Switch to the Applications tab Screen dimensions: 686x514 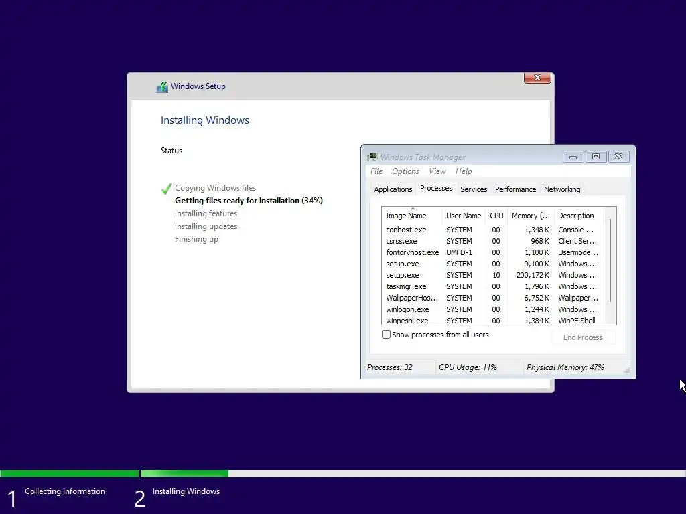pyautogui.click(x=393, y=189)
